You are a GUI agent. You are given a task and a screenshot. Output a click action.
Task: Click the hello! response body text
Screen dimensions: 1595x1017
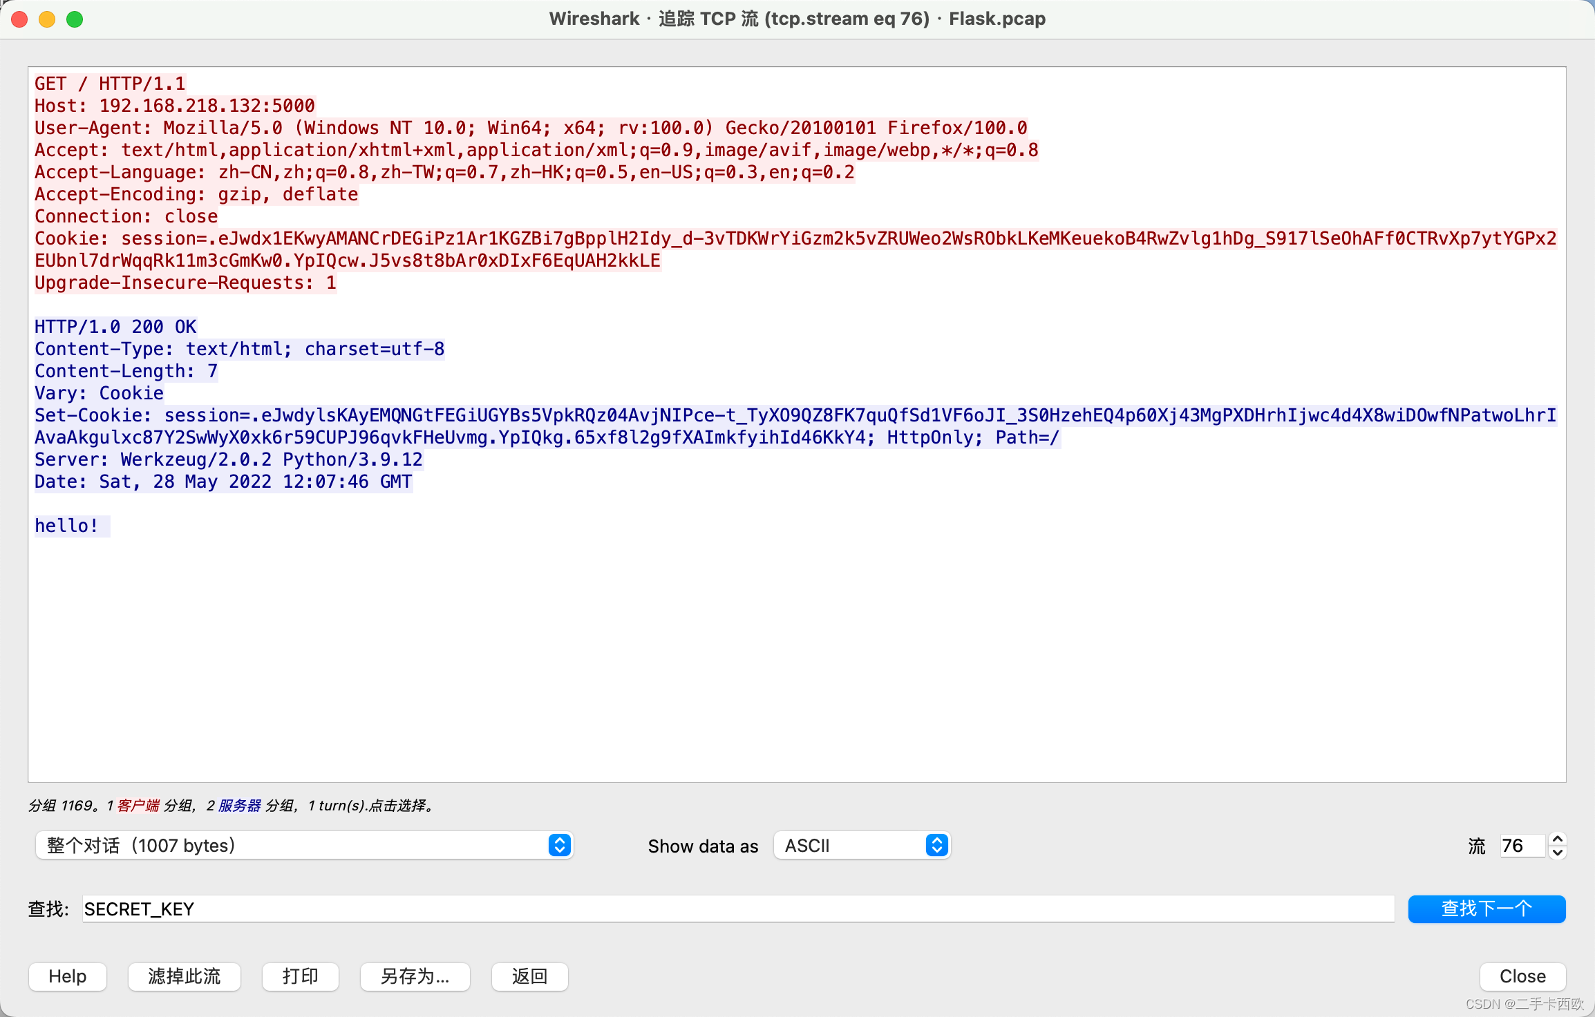(67, 526)
